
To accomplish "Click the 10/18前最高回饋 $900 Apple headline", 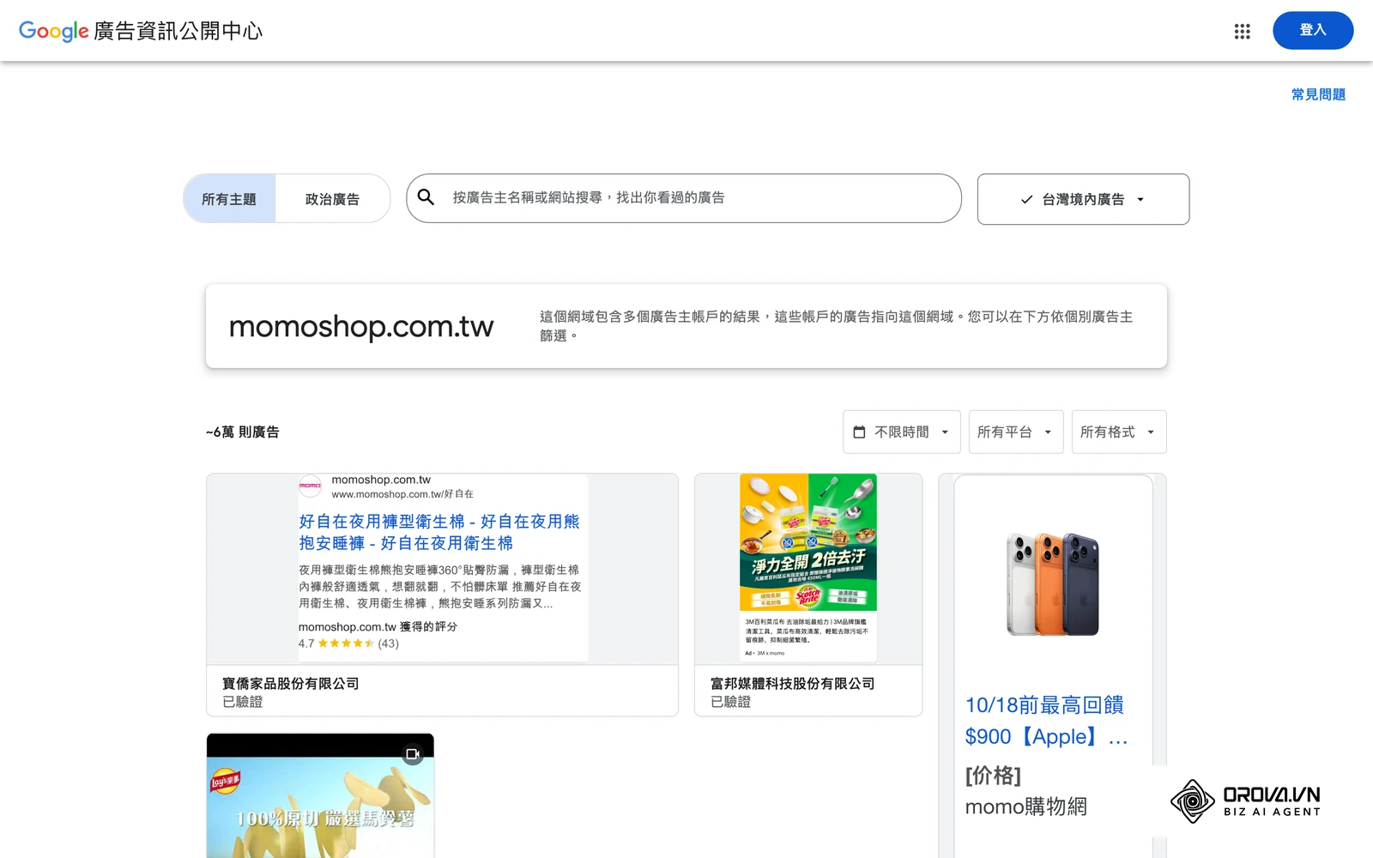I will pos(1046,721).
